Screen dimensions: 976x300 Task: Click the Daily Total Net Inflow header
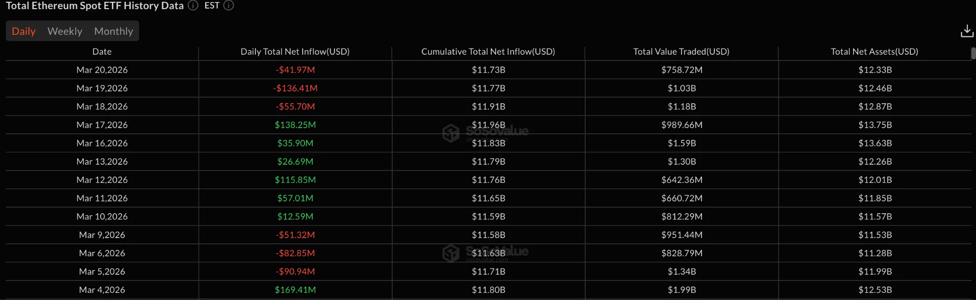click(x=295, y=51)
